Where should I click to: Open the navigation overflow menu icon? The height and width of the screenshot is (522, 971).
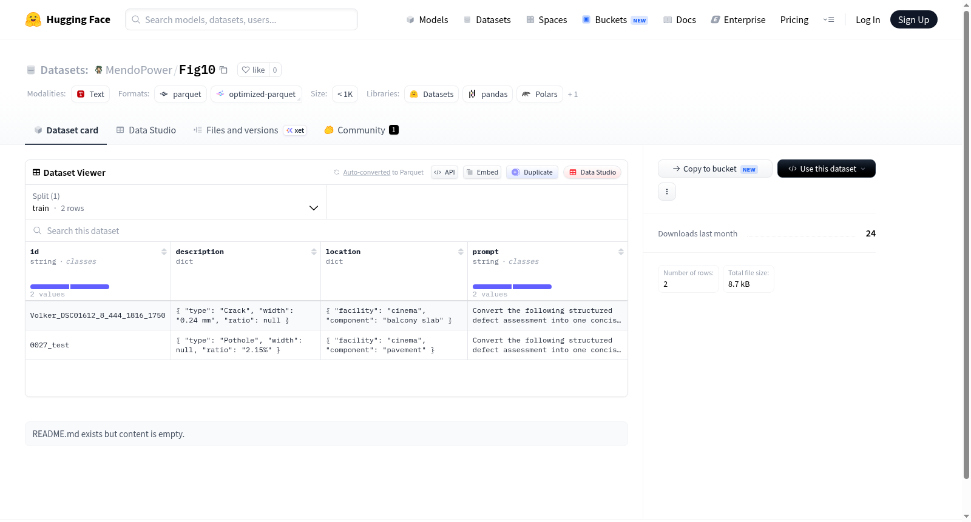pyautogui.click(x=828, y=19)
